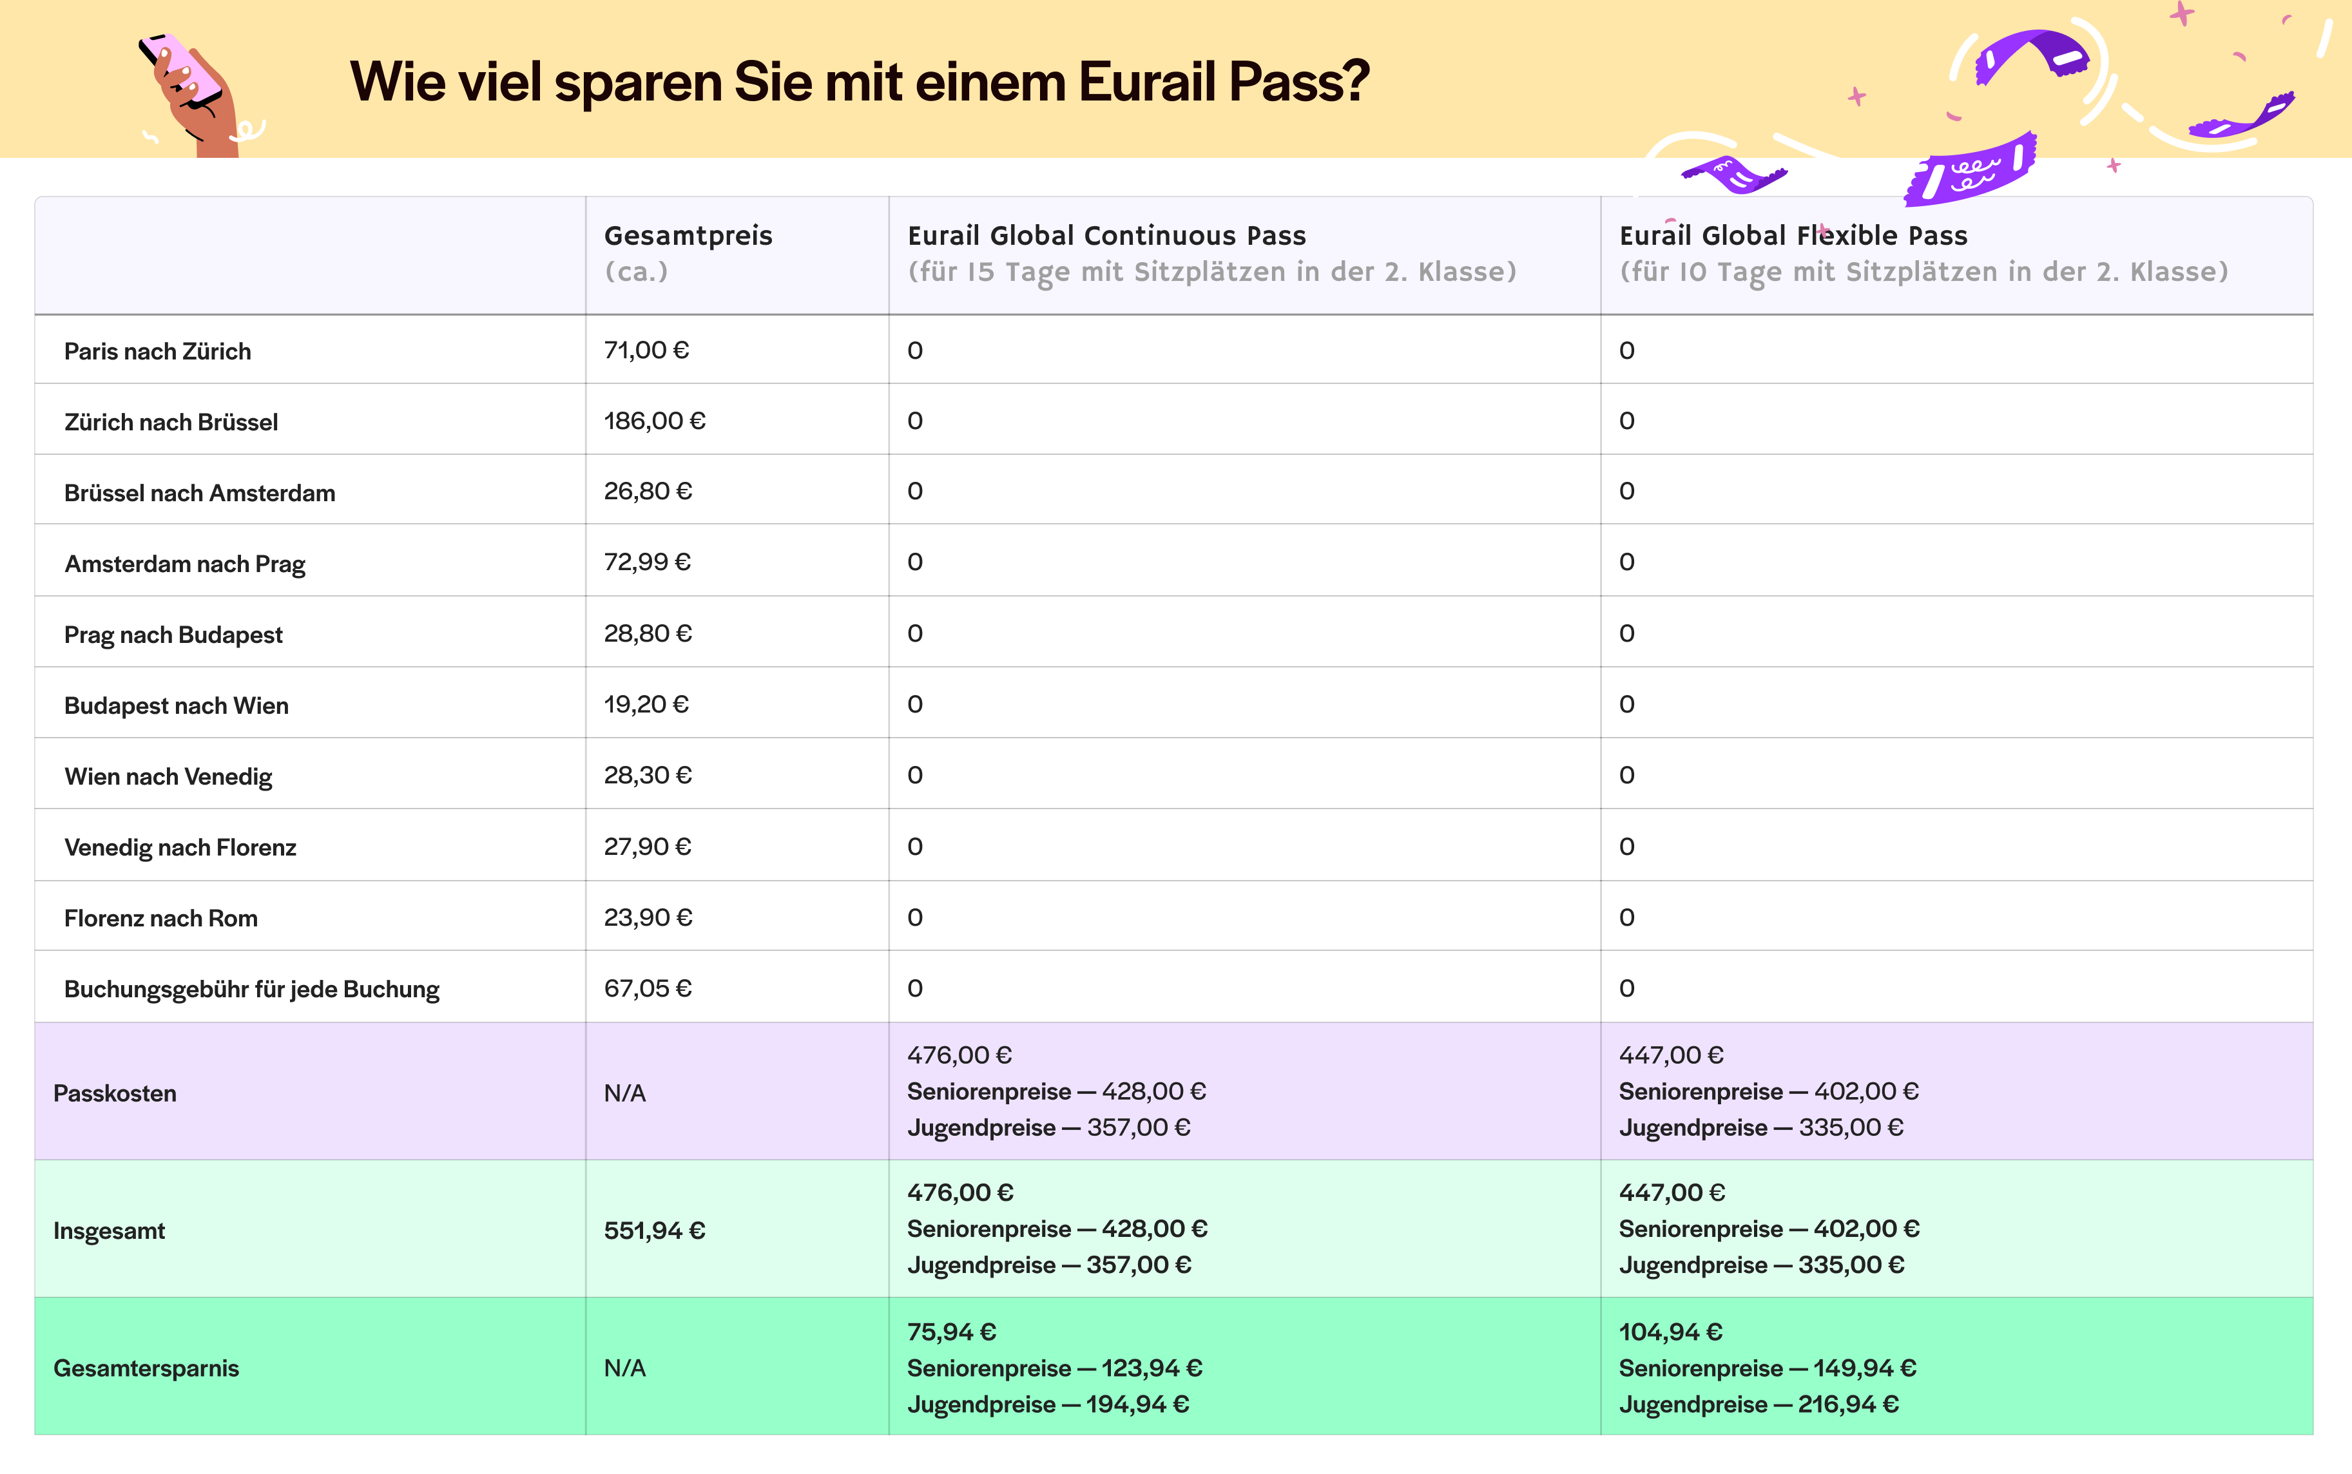Select the Paris nach Zürich row label
Screen dimensions: 2352x1474
pyautogui.click(x=157, y=350)
